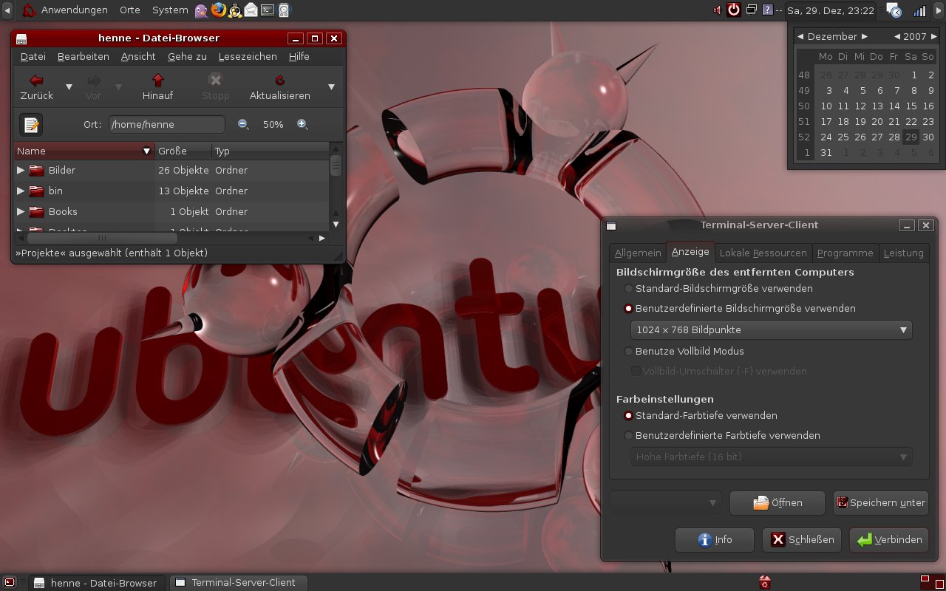Click the Bilder folder icon
The image size is (946, 591).
[37, 170]
